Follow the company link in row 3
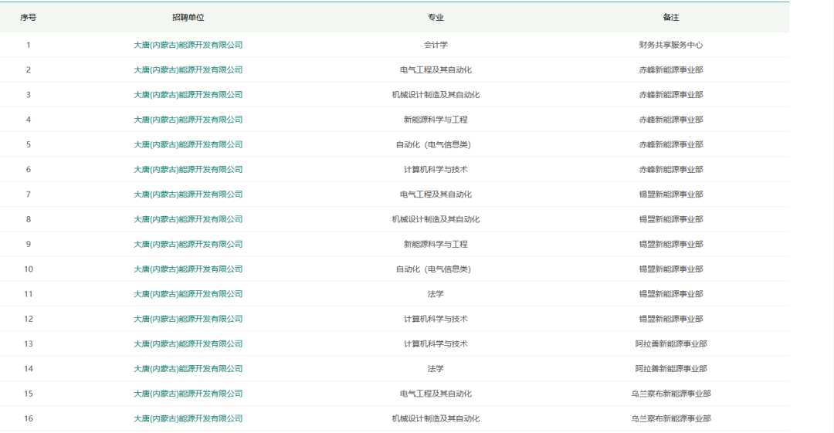The width and height of the screenshot is (834, 433). tap(188, 95)
